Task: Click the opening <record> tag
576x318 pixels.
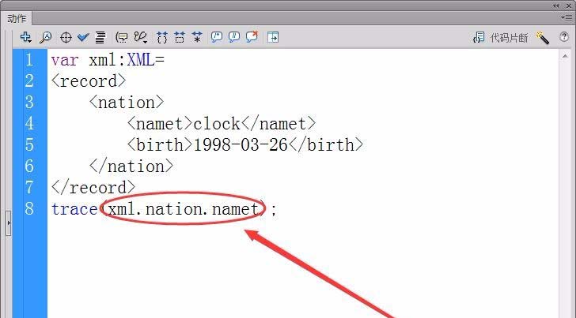Action: [x=89, y=81]
